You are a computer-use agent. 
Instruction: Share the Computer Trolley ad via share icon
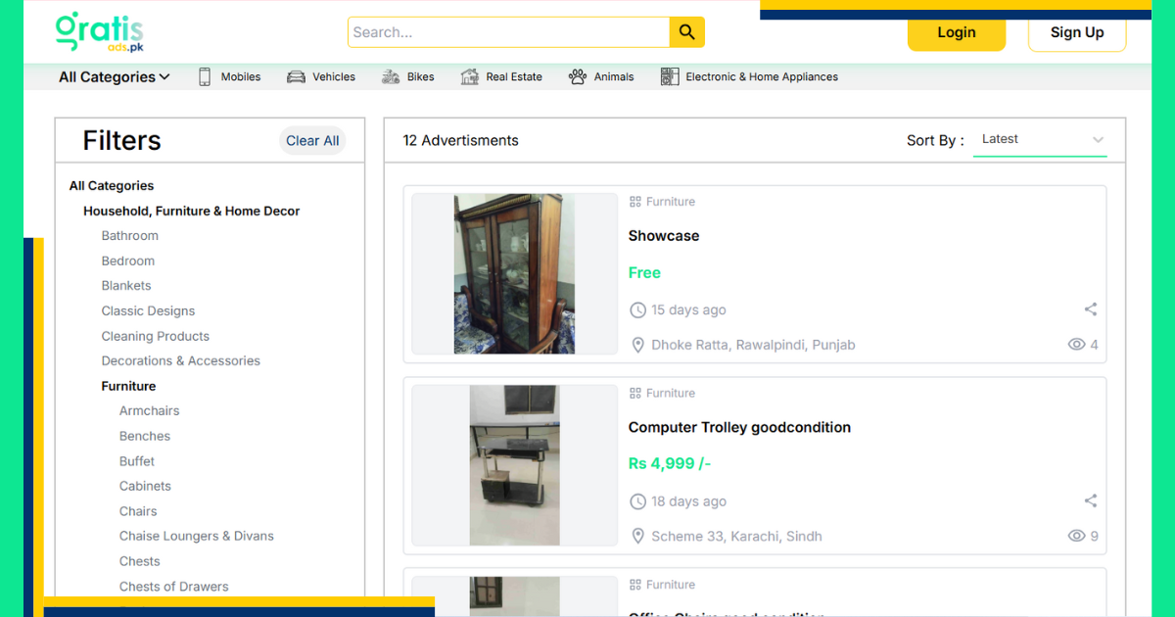1091,500
